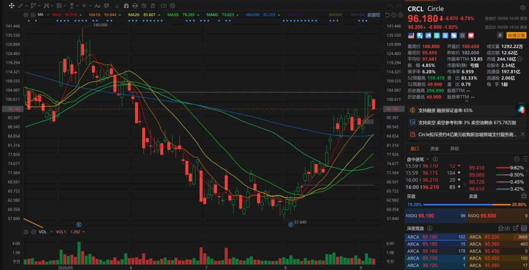Toggle keep drawing mode icon

135,6
